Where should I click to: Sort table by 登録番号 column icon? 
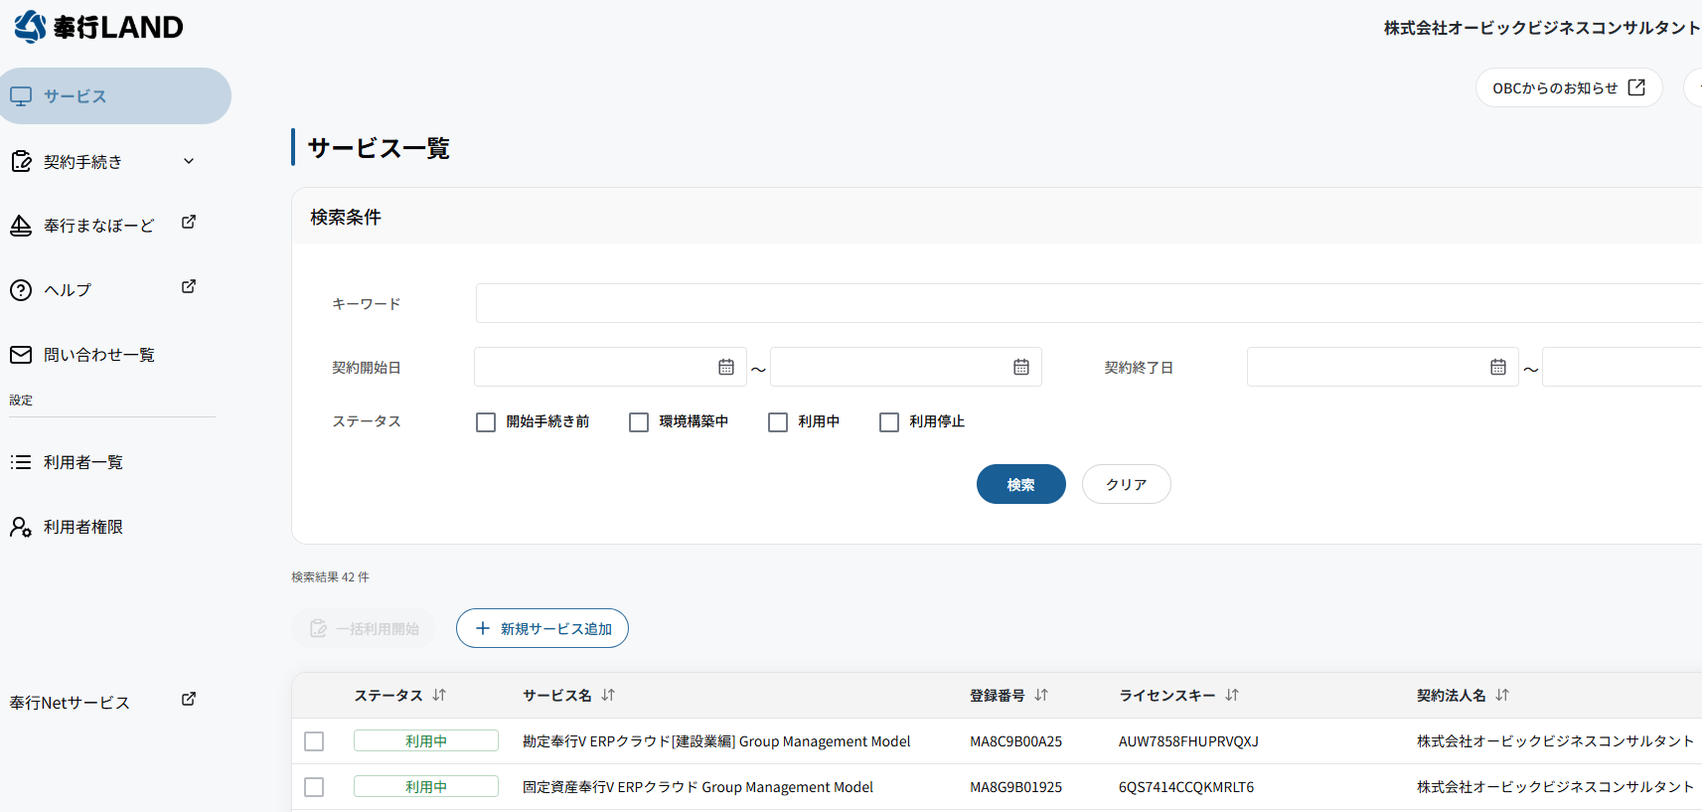click(1041, 695)
